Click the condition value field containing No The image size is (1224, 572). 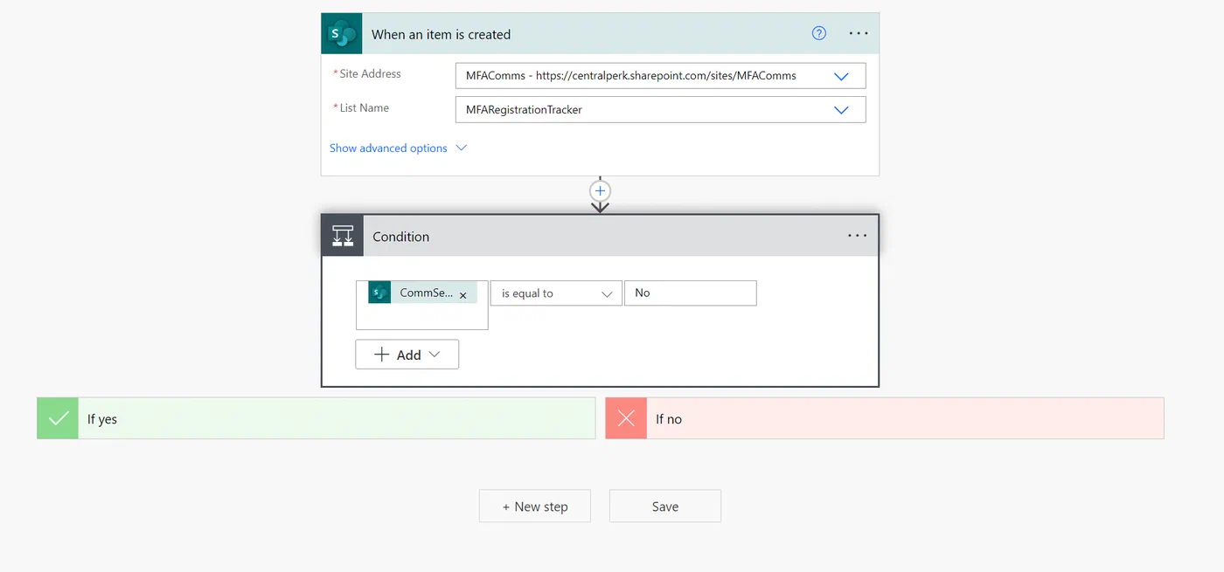pos(691,293)
